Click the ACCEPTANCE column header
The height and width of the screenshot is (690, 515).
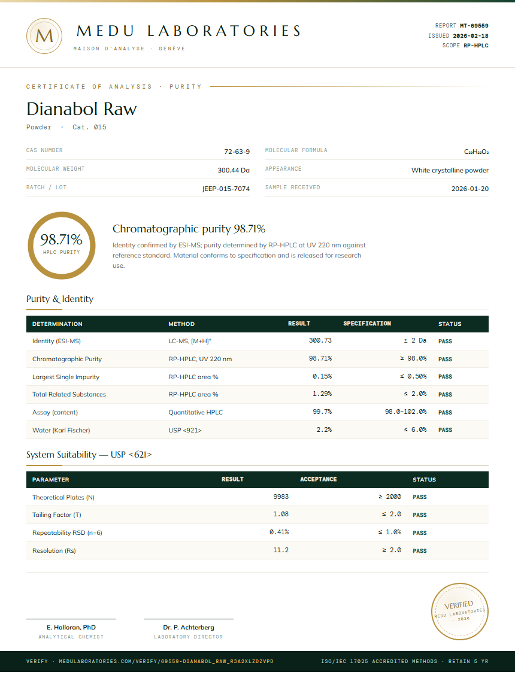319,479
